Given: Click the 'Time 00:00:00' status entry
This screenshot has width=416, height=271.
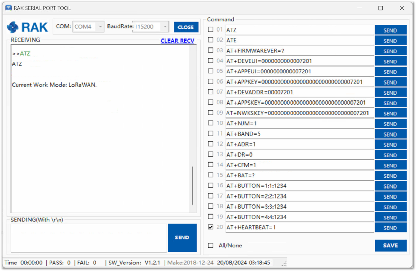Looking at the screenshot, I should tap(23, 263).
